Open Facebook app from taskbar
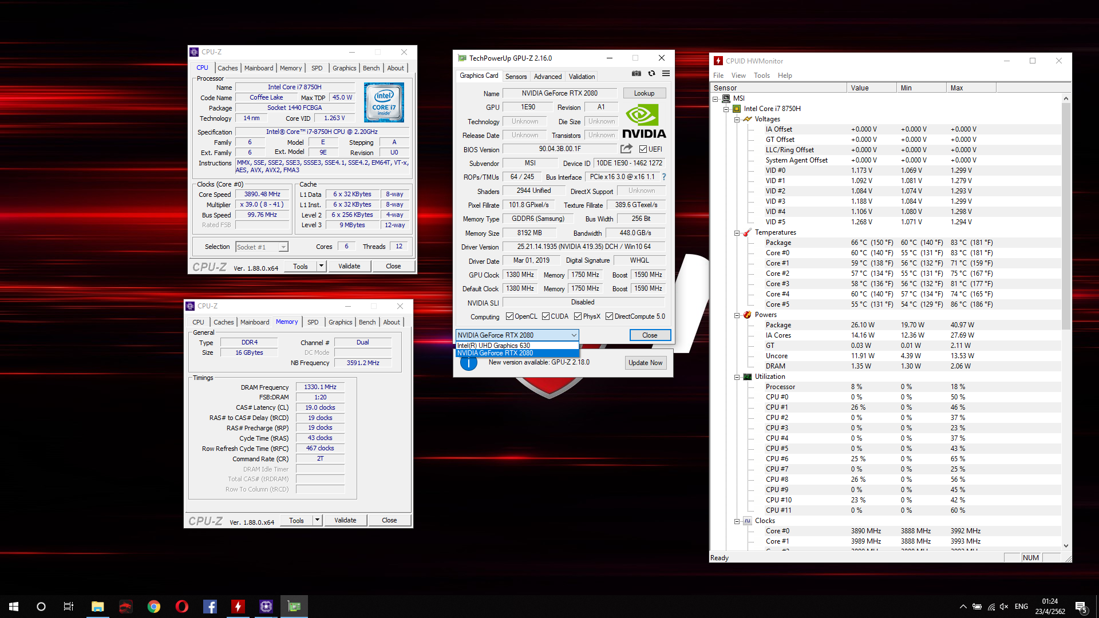 [x=210, y=607]
